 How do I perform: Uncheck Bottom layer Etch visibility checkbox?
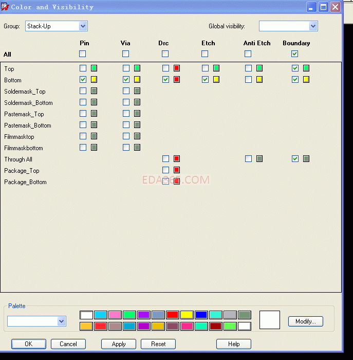[206, 79]
